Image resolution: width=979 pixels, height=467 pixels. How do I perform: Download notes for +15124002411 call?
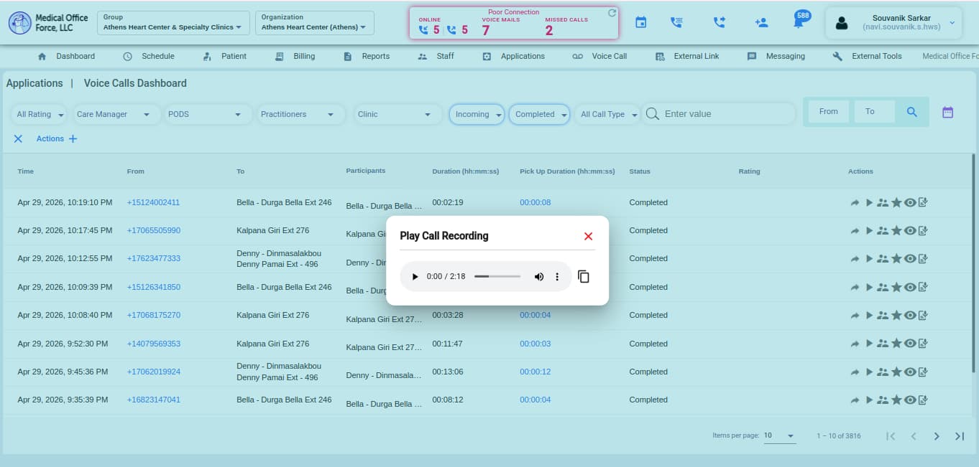pos(923,203)
